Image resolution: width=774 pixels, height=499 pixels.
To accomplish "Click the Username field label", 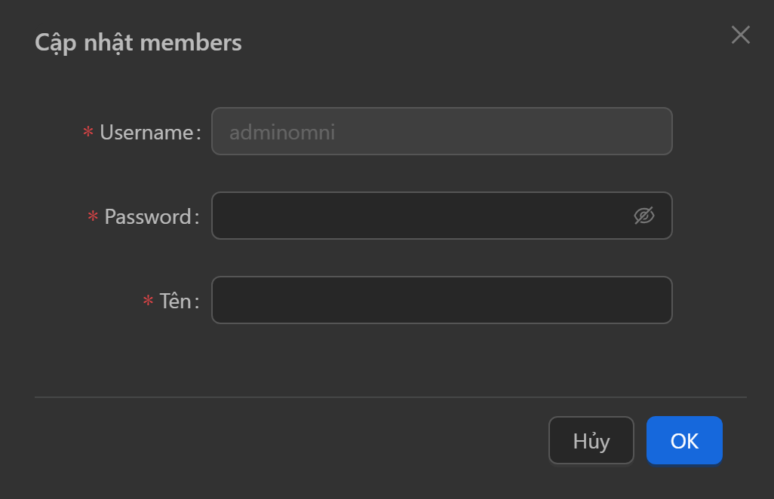I will pyautogui.click(x=146, y=133).
